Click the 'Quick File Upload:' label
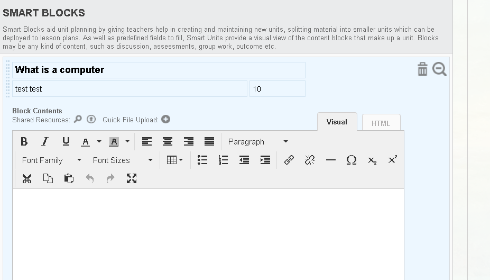Image resolution: width=490 pixels, height=280 pixels. coord(131,120)
